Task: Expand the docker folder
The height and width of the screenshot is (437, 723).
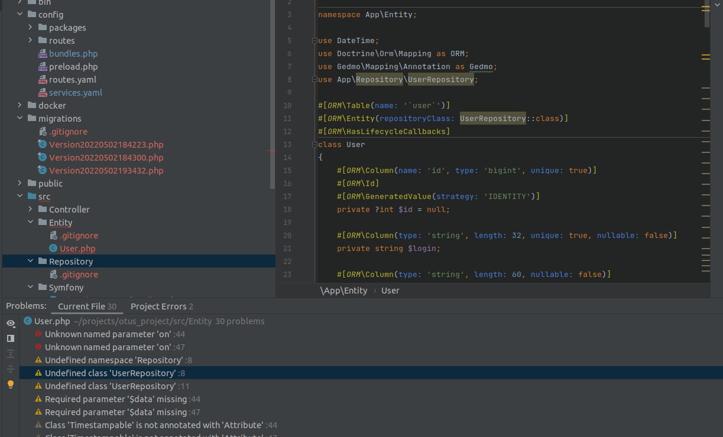Action: point(20,106)
